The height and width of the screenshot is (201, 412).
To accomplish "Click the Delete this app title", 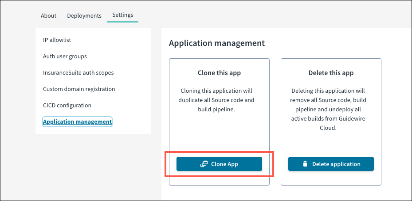I will point(331,73).
